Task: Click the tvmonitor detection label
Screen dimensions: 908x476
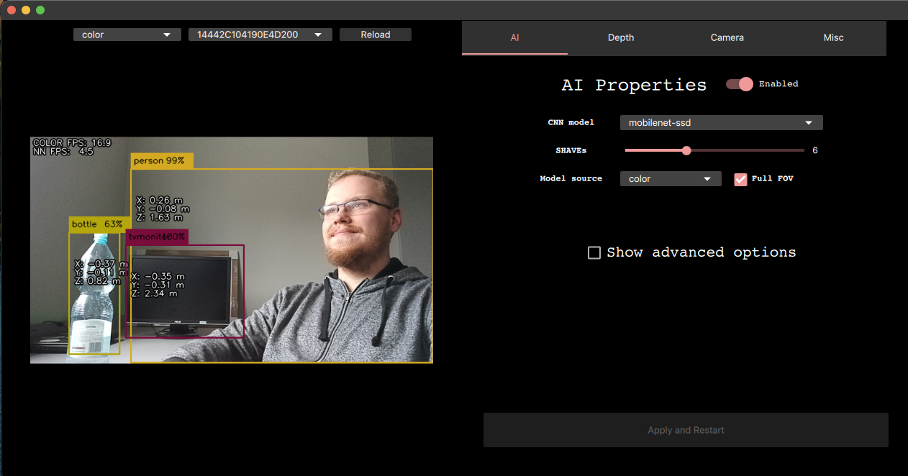Action: coord(157,237)
